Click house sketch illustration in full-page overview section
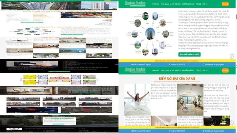Image resolution: width=237 pixels, height=133 pixels. tap(103, 22)
